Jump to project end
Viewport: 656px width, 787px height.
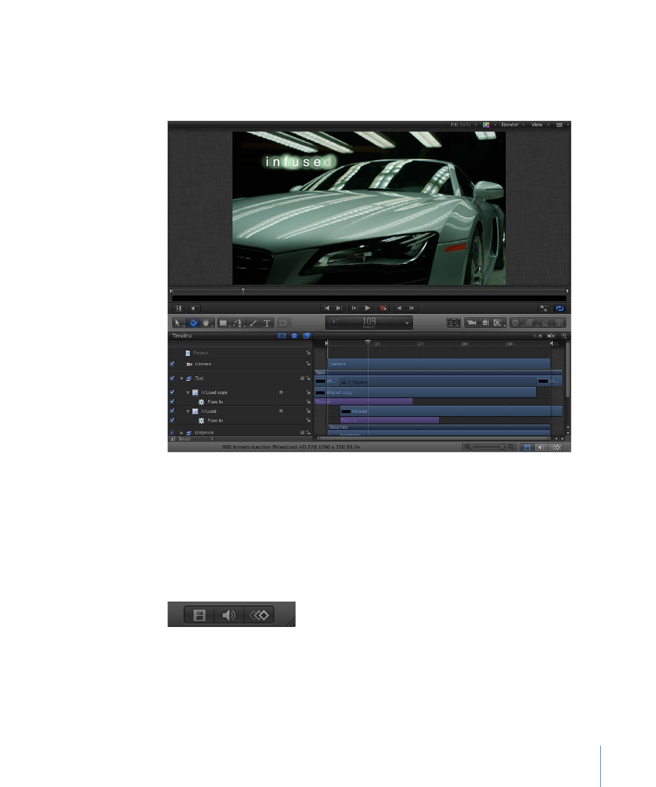(339, 308)
